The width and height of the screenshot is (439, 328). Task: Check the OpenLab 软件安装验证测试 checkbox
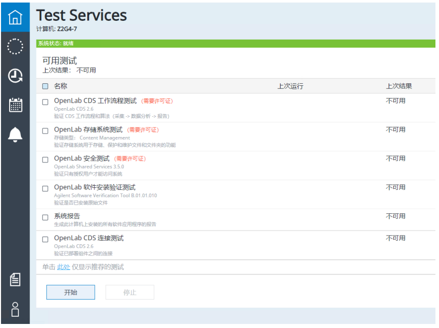click(x=45, y=189)
